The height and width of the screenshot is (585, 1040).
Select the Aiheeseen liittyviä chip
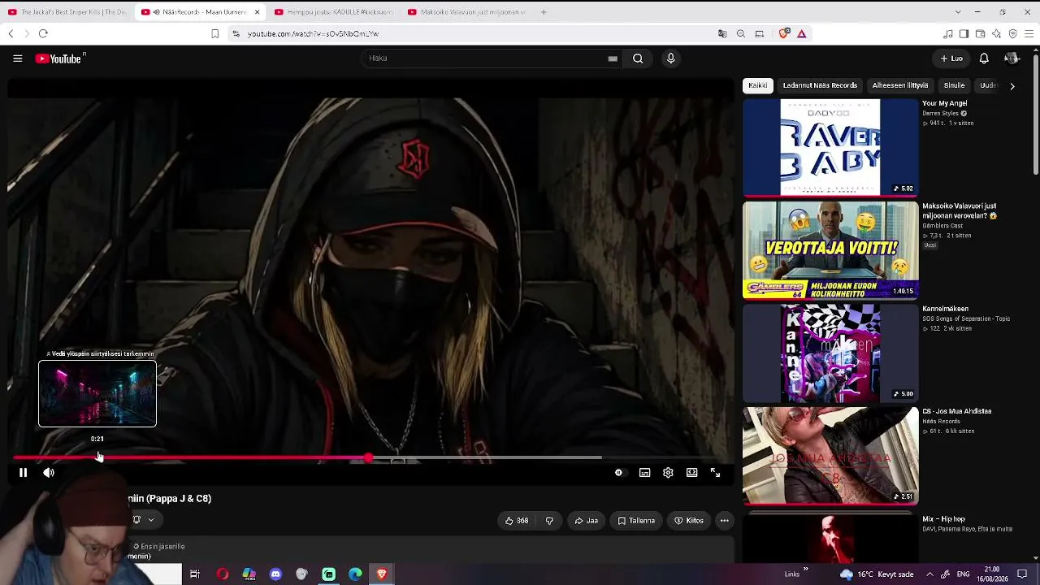(x=900, y=85)
